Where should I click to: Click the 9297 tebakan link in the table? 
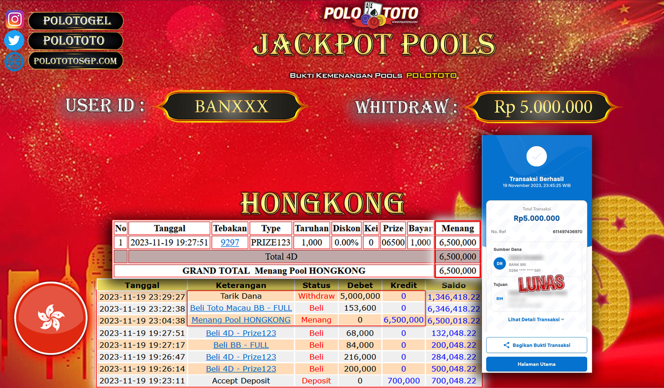229,242
